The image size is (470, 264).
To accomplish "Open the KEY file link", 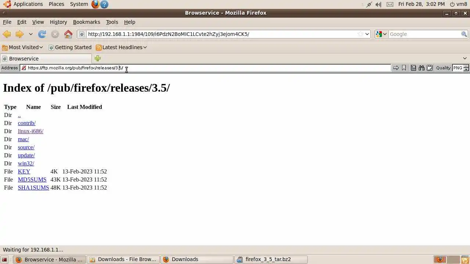I will click(x=24, y=172).
